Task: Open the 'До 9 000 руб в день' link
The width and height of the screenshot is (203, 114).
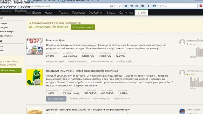Action: [49, 27]
